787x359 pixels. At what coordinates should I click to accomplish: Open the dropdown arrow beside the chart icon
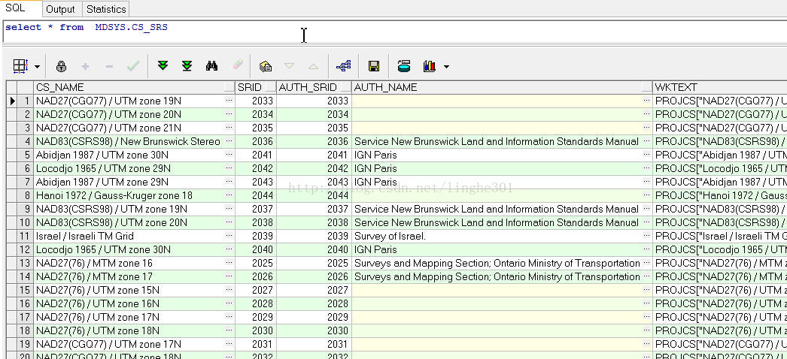point(446,67)
